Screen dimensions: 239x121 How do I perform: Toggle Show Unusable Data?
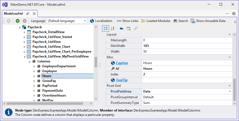click(208, 21)
